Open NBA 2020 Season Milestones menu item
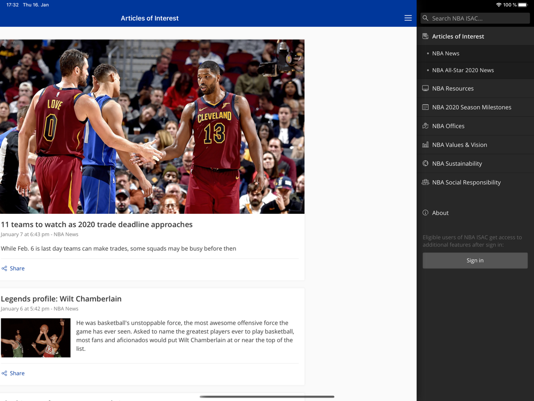Screen dimensions: 534x401 (475, 107)
